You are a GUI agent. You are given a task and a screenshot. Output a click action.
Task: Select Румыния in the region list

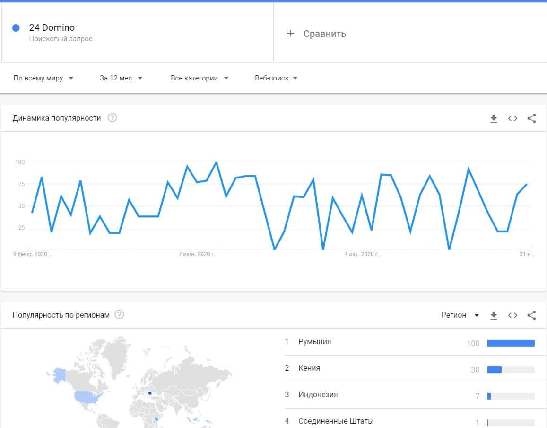click(315, 342)
